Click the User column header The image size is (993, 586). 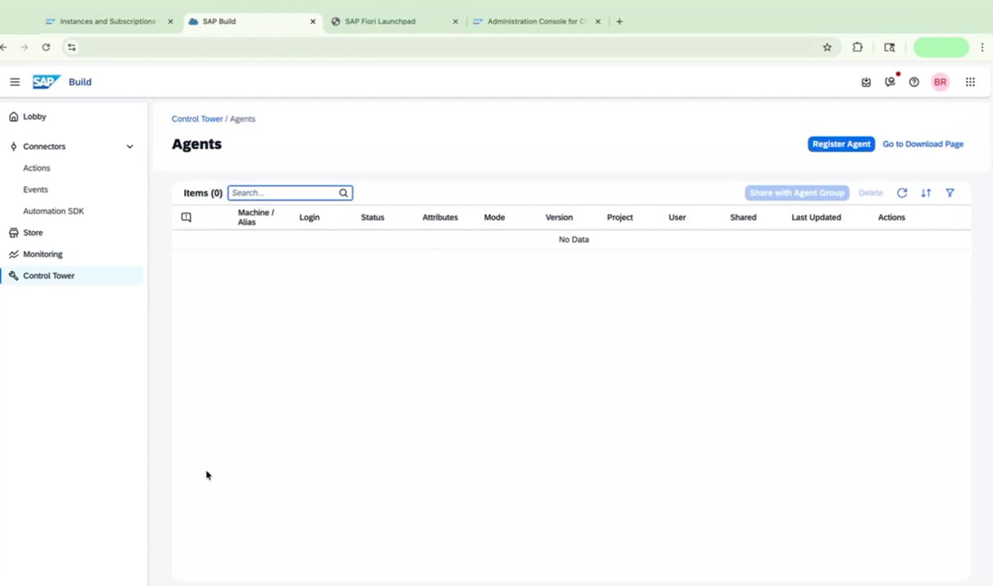677,218
